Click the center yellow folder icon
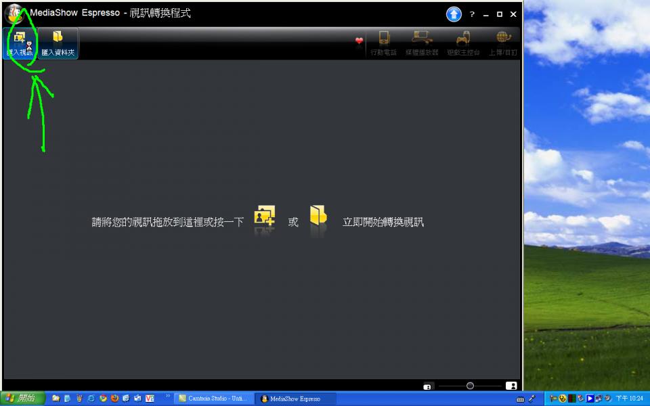Image resolution: width=650 pixels, height=406 pixels. pos(318,216)
